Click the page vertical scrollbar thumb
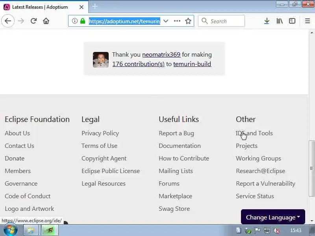315x236 pixels. point(311,169)
